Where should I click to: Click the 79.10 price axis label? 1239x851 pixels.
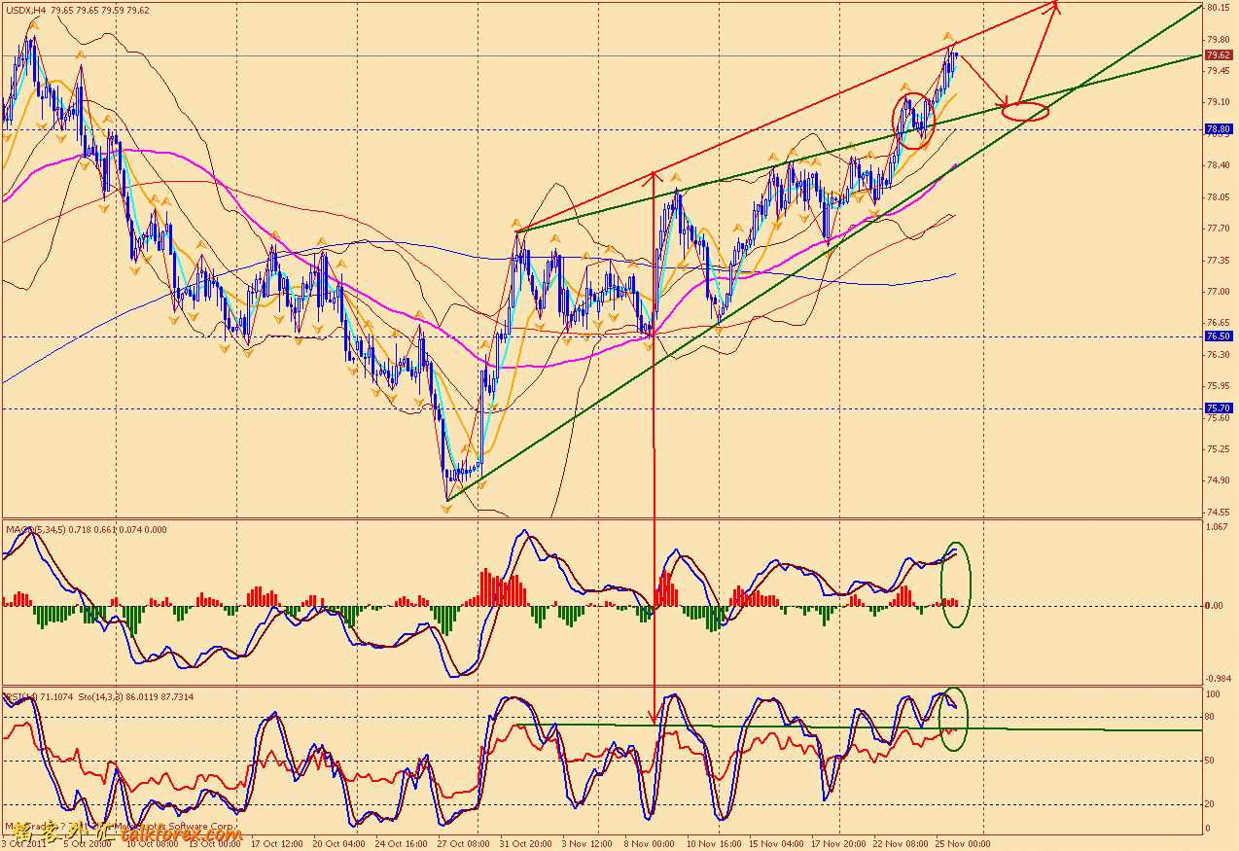point(1221,102)
